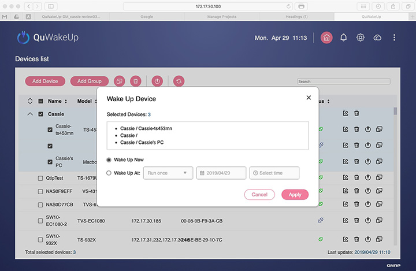Click the cloud icon in header

point(377,38)
